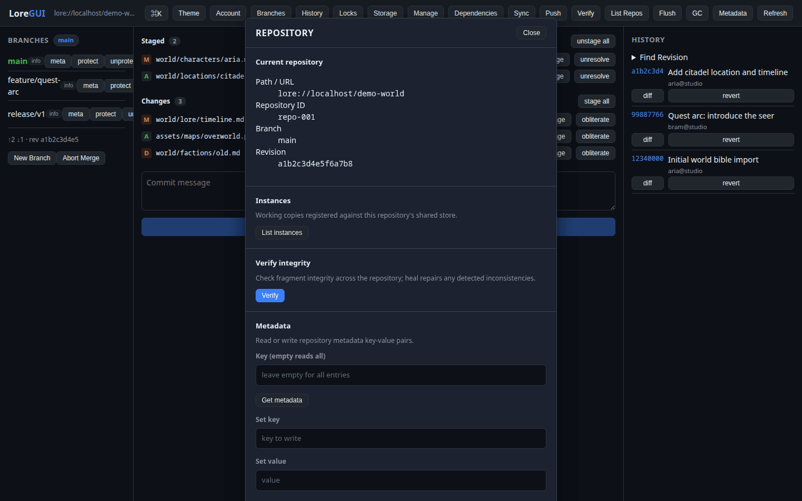The width and height of the screenshot is (802, 501).
Task: Close the Repository dialog
Action: 531,33
